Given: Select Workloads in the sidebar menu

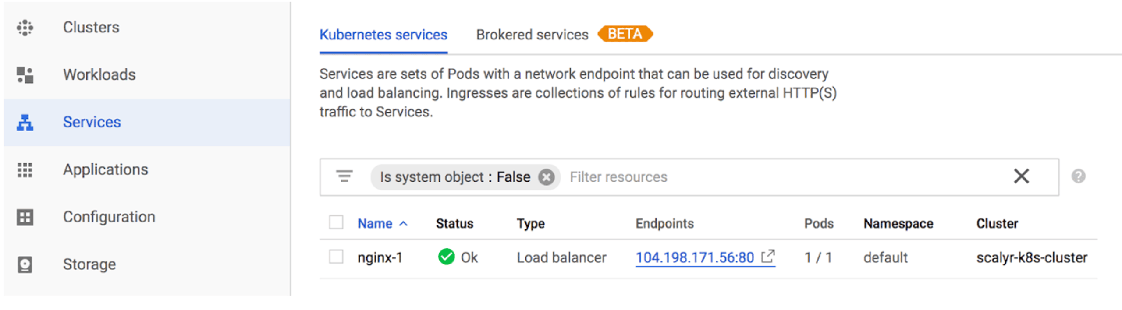Looking at the screenshot, I should (x=147, y=75).
